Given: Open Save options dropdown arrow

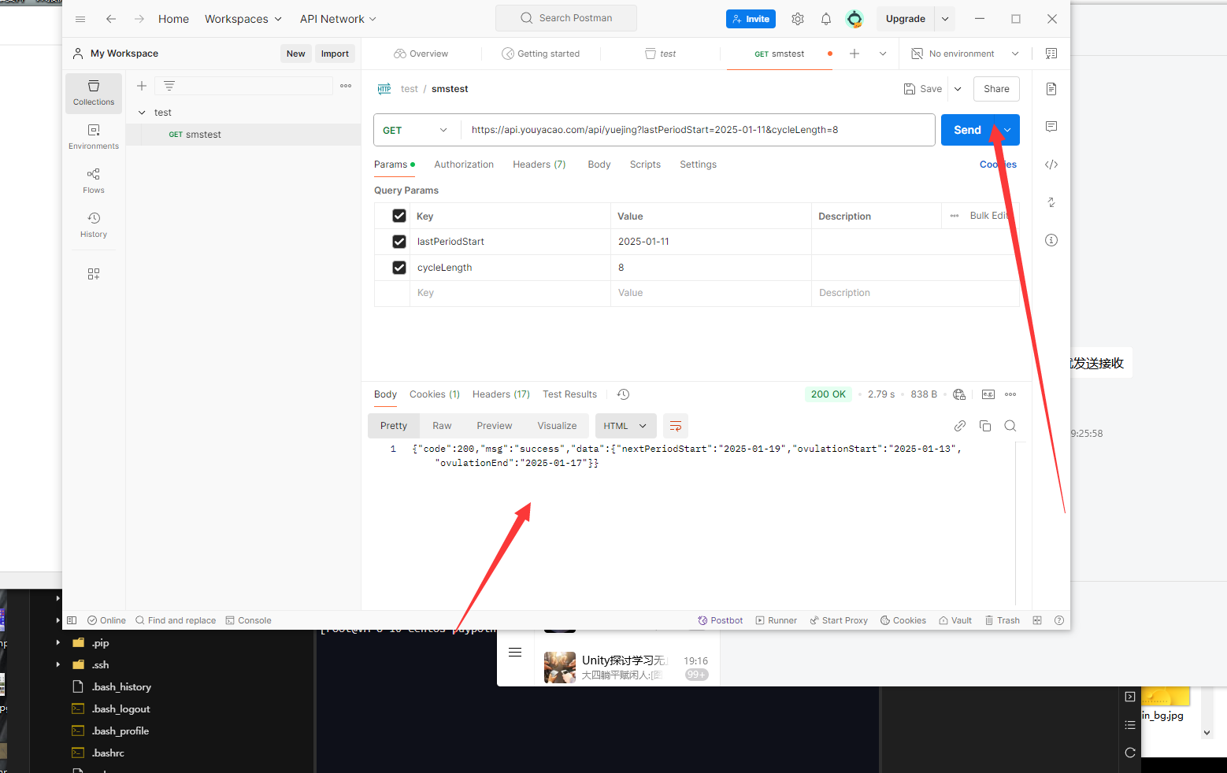Looking at the screenshot, I should (x=958, y=89).
